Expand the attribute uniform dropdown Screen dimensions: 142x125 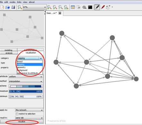pos(26,77)
